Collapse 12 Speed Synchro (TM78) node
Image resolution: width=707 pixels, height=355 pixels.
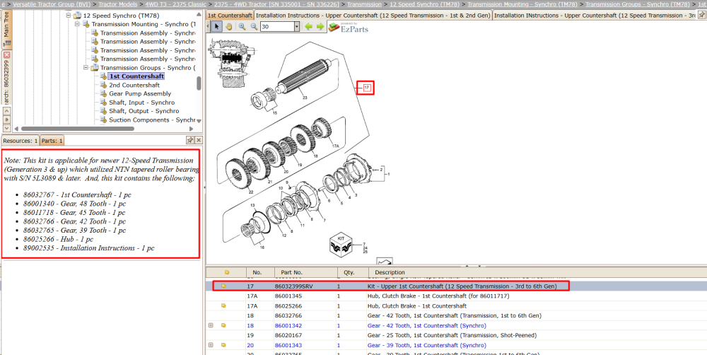[69, 16]
